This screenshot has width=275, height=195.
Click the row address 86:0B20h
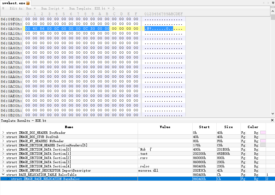[11, 115]
